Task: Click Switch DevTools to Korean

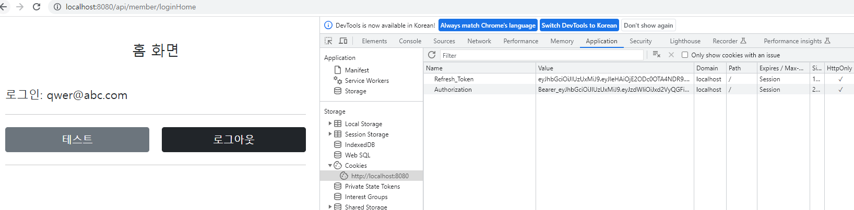Action: tap(579, 25)
